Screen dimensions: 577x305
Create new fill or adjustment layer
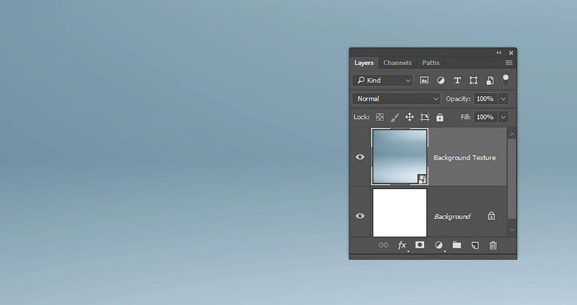coord(439,245)
